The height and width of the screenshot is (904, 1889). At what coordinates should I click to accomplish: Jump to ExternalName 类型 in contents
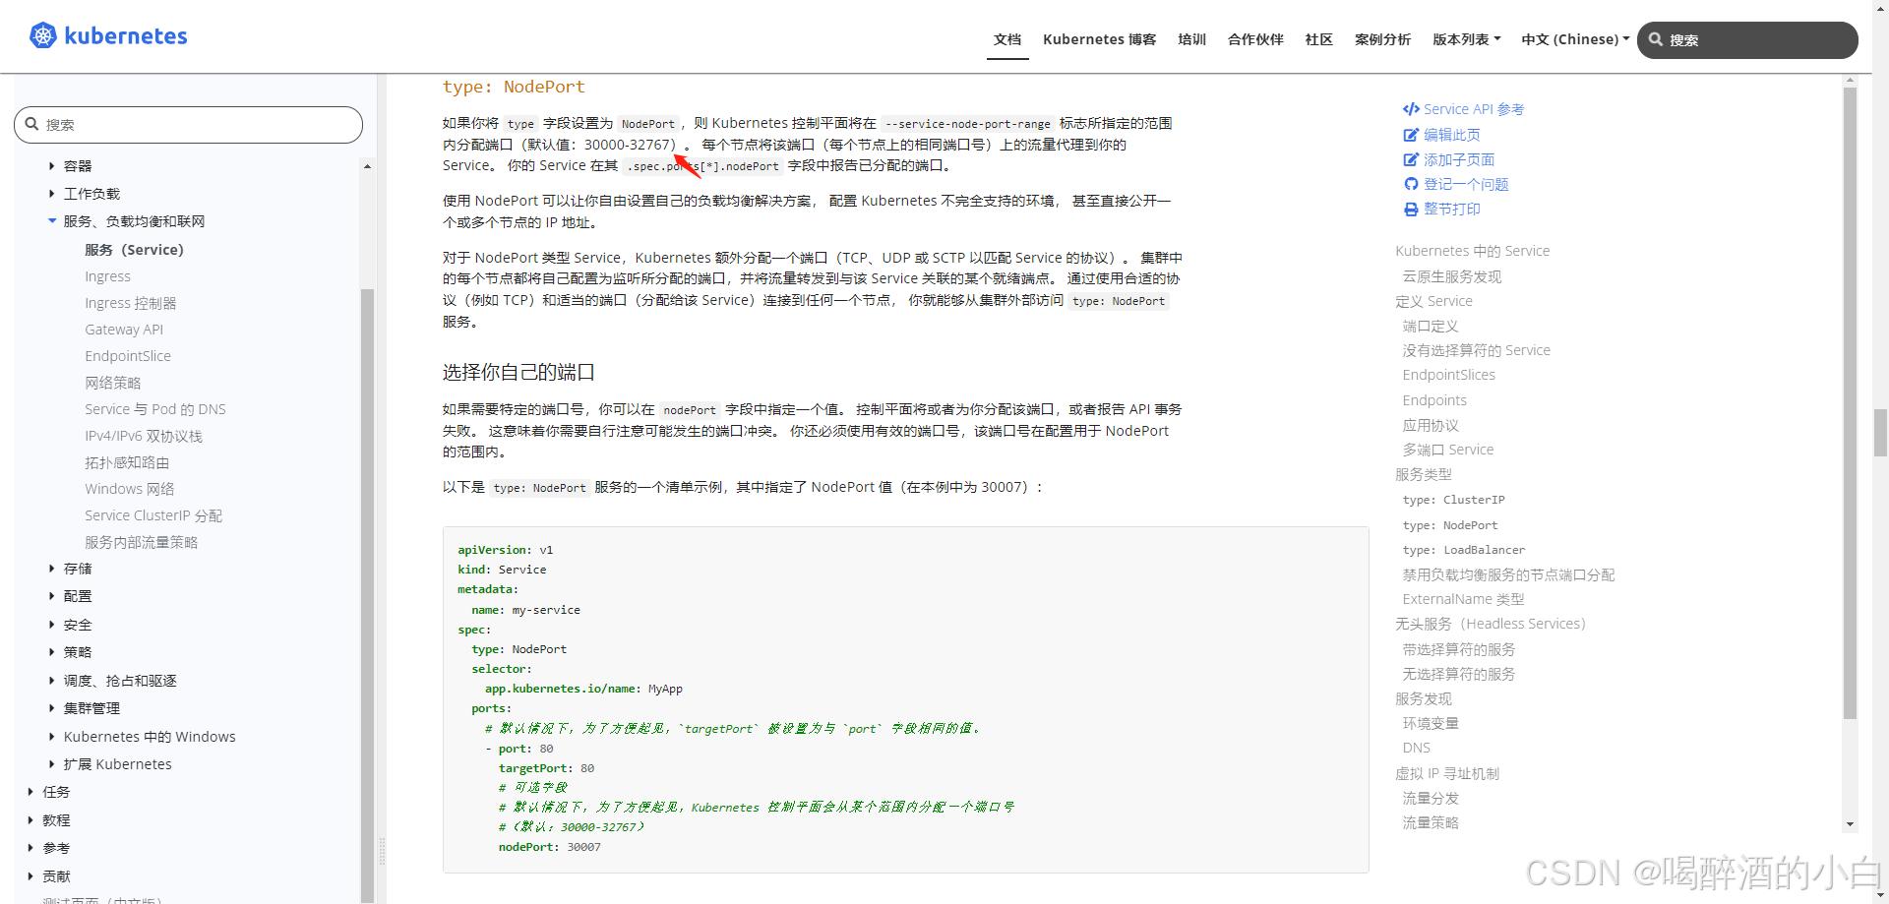[x=1464, y=599]
